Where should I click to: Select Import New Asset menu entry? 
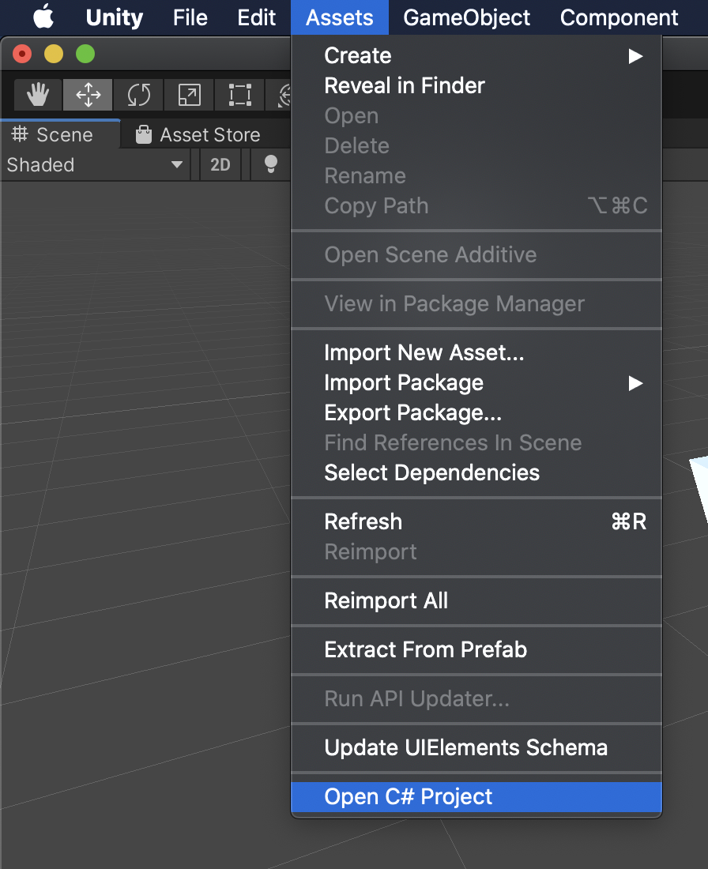pyautogui.click(x=476, y=352)
